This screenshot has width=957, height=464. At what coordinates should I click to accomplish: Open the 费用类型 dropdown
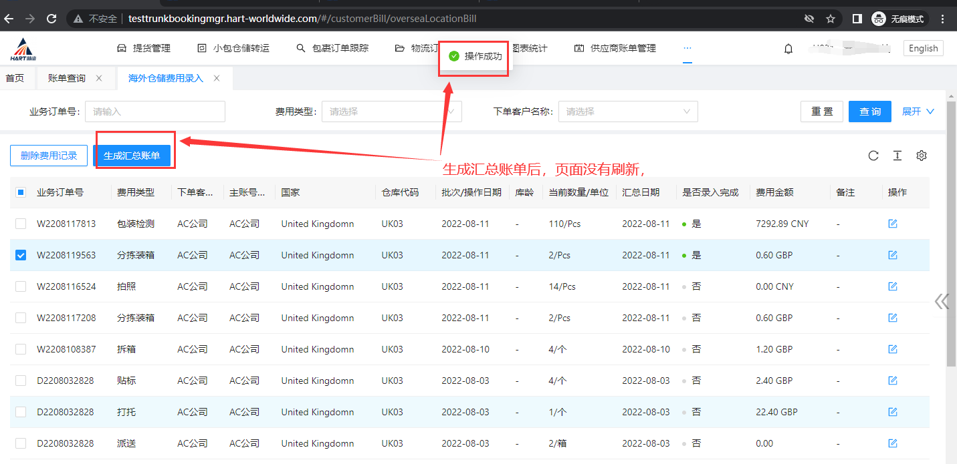pyautogui.click(x=391, y=111)
